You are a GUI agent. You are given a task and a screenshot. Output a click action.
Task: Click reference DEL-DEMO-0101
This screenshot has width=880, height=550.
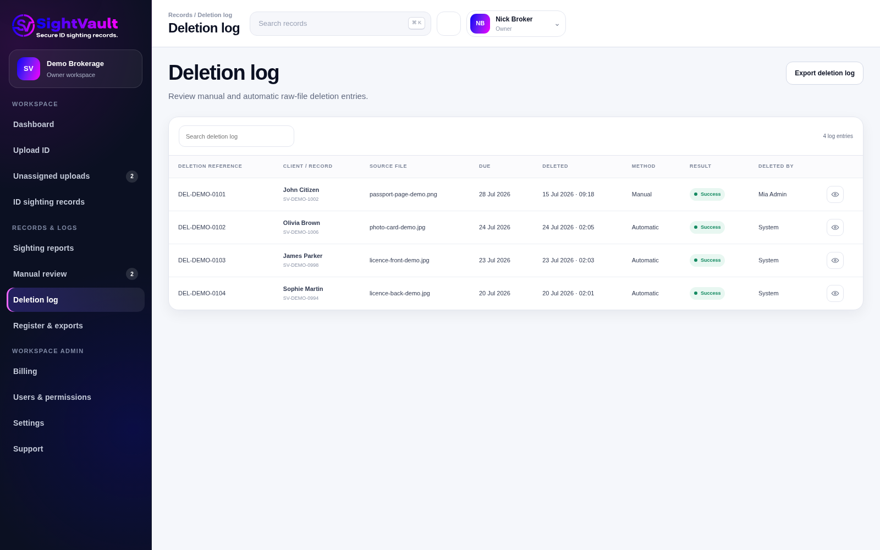[202, 194]
